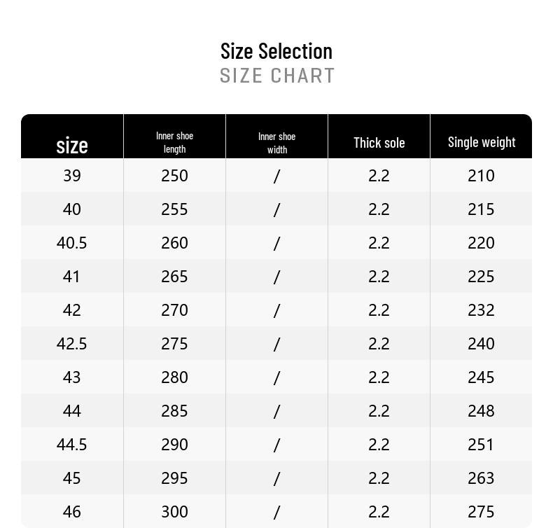Click the single weight value 210
553x528 pixels.
coord(481,176)
